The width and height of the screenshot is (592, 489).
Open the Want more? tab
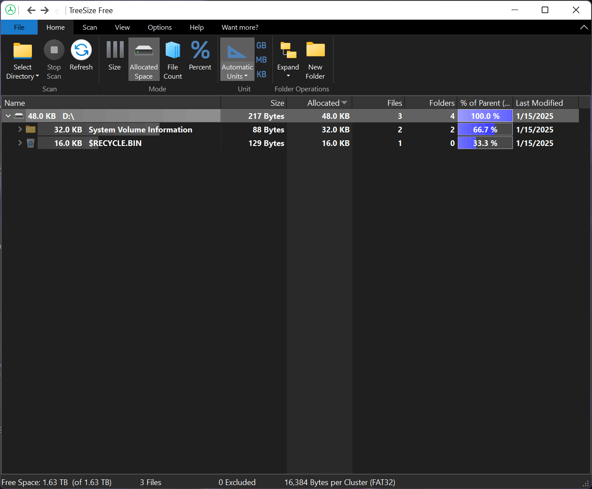click(240, 27)
